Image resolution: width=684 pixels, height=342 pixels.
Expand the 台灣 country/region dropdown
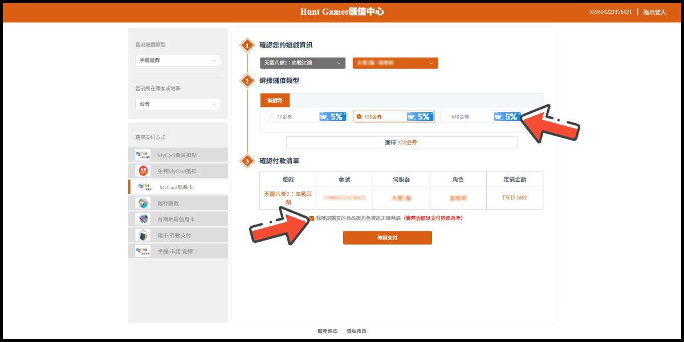[178, 104]
